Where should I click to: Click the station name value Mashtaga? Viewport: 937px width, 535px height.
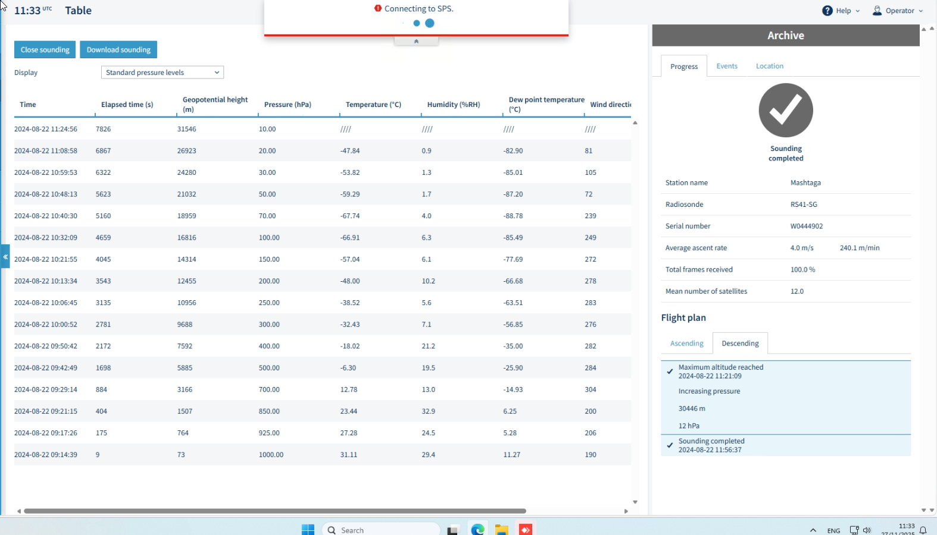click(805, 183)
